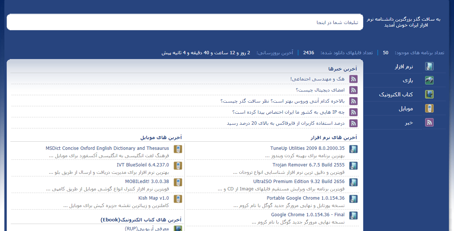
Task: Click the آخرین های کتاب الکترونیک (Ebook) heading
Action: click(x=141, y=220)
